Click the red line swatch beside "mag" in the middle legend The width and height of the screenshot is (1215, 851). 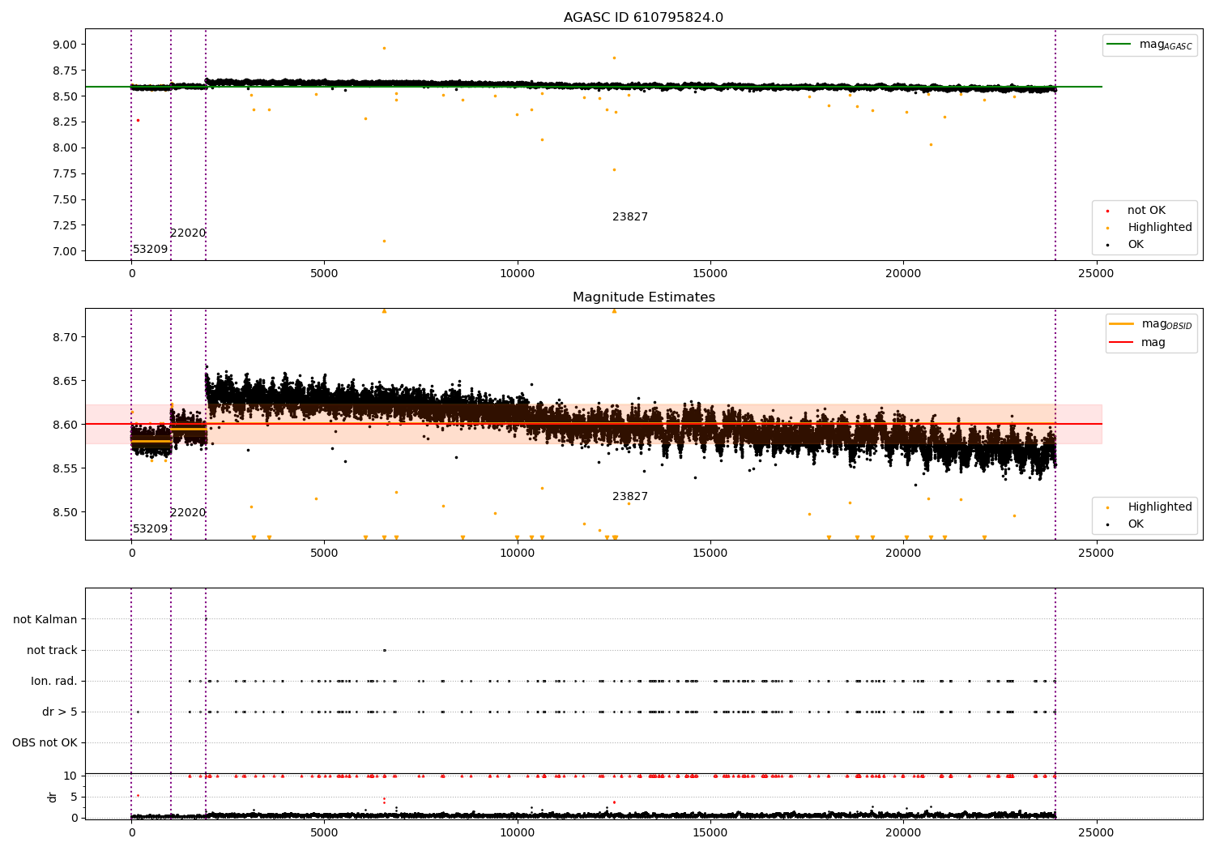[1122, 343]
